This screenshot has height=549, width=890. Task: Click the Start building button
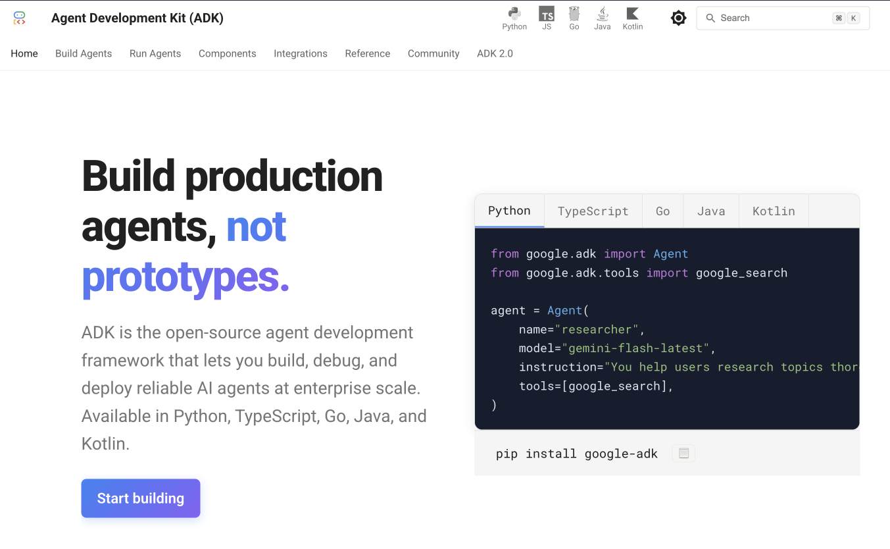click(141, 498)
